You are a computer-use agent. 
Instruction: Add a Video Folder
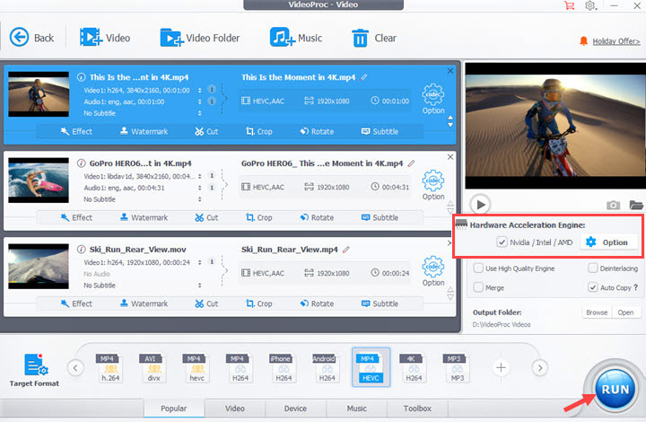[200, 38]
